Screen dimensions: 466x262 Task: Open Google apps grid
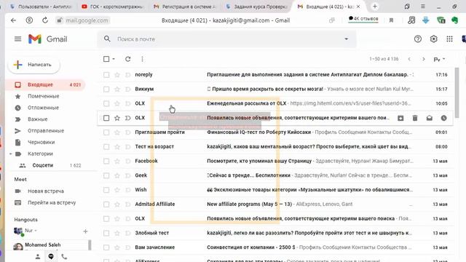tap(449, 39)
